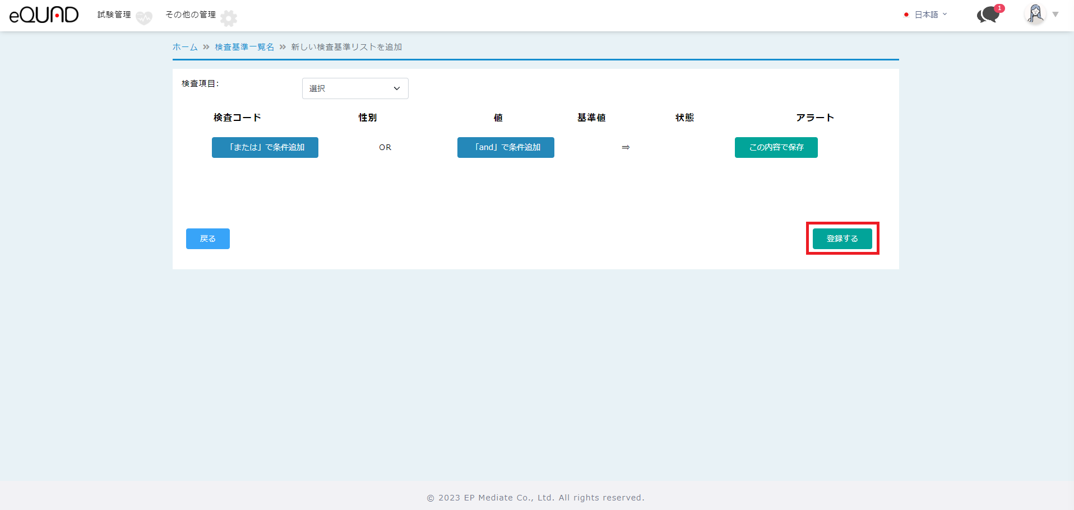Click the 検査コード column header
This screenshot has height=510, width=1074.
[237, 118]
